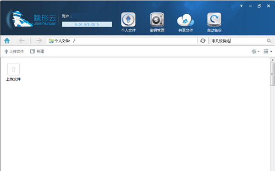The width and height of the screenshot is (275, 171).
Task: Open the title bar menu dropdown arrow
Action: click(x=242, y=6)
